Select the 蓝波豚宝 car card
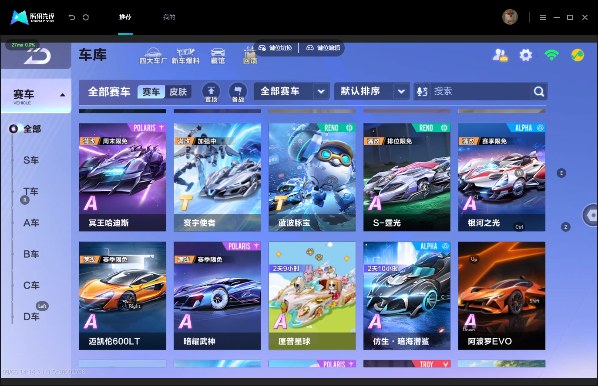This screenshot has height=386, width=598. 312,177
